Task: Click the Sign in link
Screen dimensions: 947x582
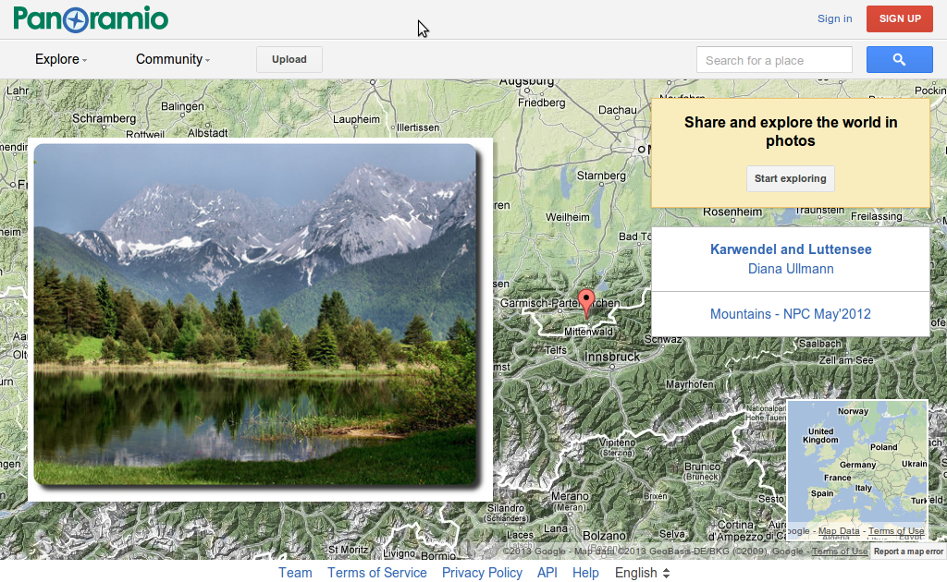Action: [834, 18]
